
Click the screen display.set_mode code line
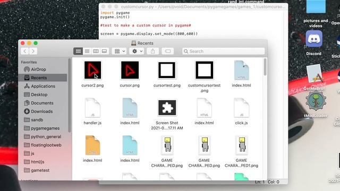coord(149,34)
